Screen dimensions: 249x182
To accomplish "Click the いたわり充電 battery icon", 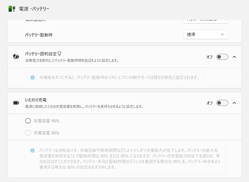I will tap(16, 103).
